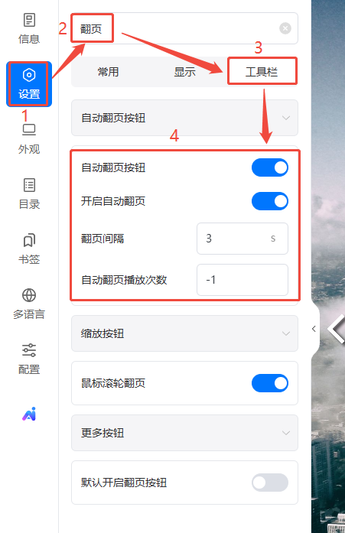Disable the 开启自动翻页 switch

[270, 201]
